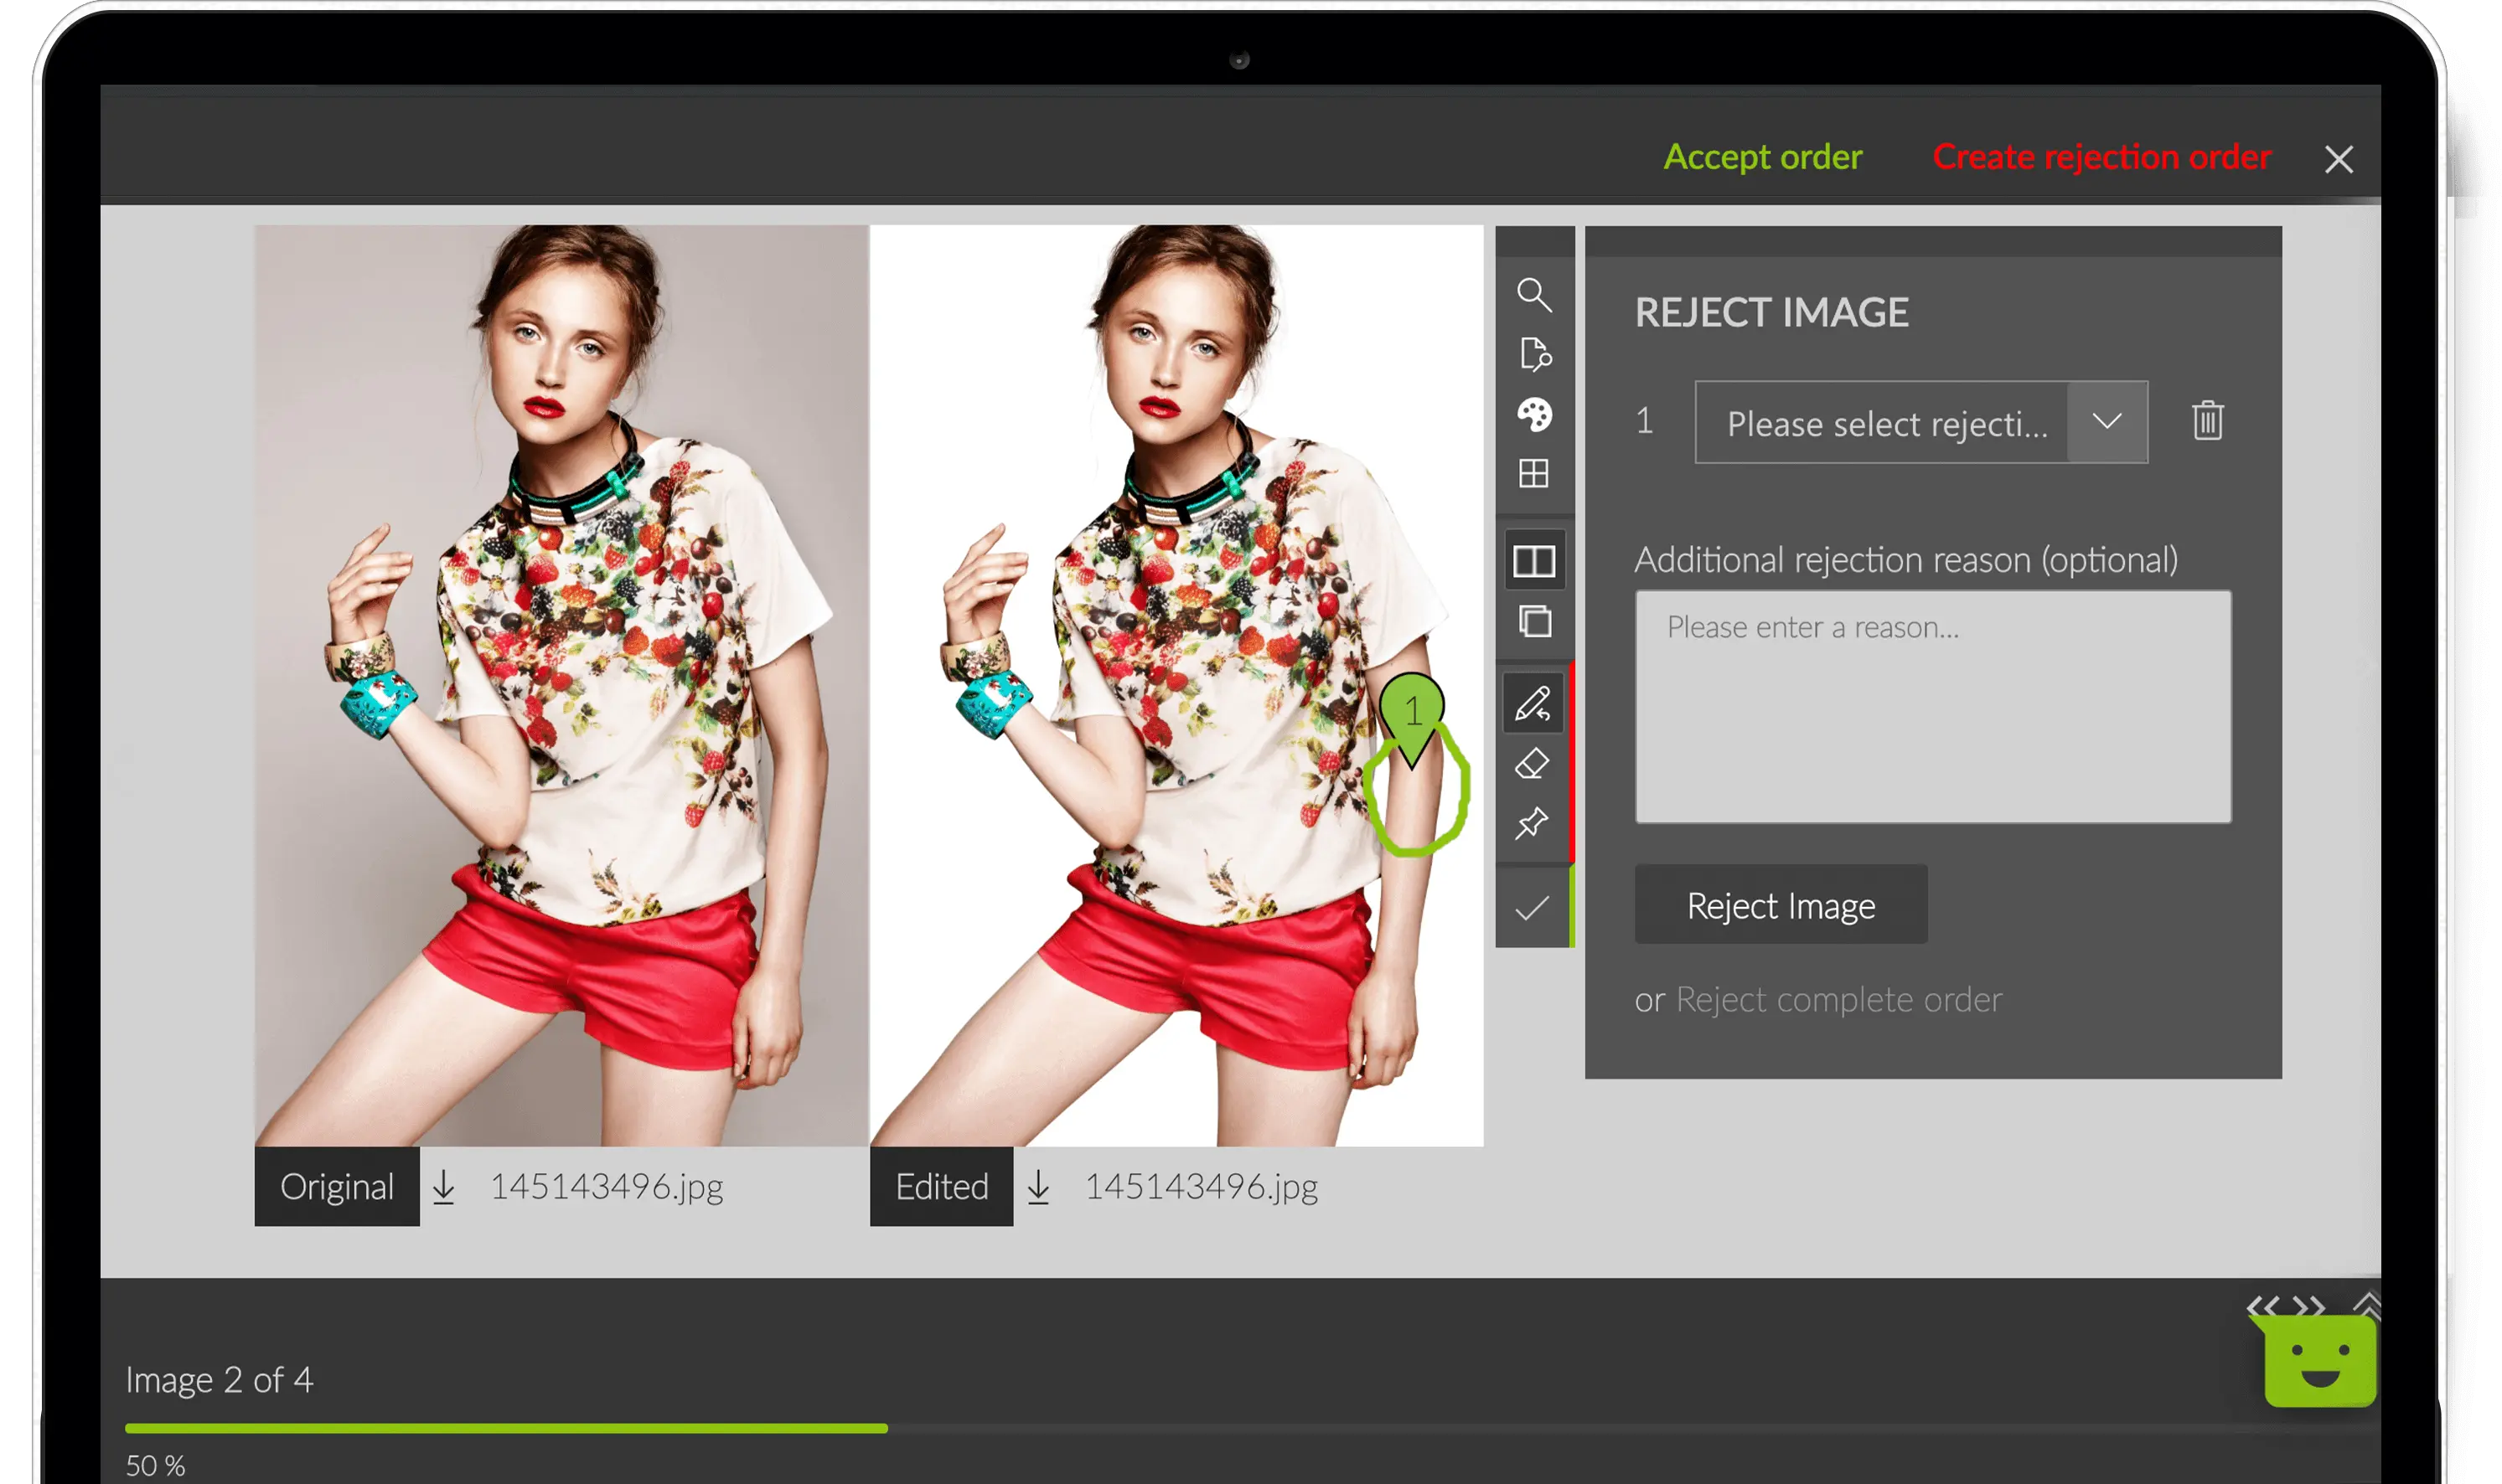Open the file inspect tool icon
Screen dimensions: 2502x1484
(1534, 354)
